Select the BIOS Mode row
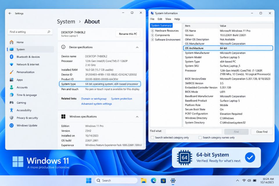The width and height of the screenshot is (279, 186). click(x=228, y=92)
